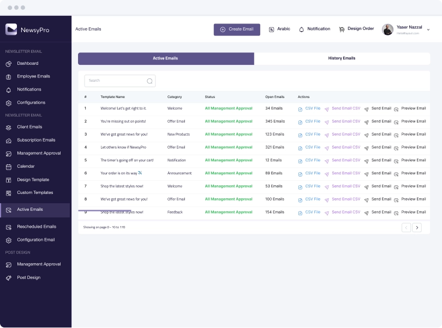
Task: Go to next page of results
Action: pos(417,228)
